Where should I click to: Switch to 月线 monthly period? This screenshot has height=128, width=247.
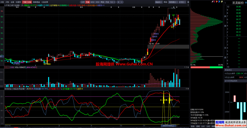[x=107, y=2]
